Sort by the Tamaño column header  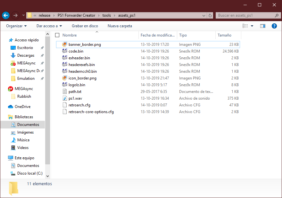click(x=224, y=35)
